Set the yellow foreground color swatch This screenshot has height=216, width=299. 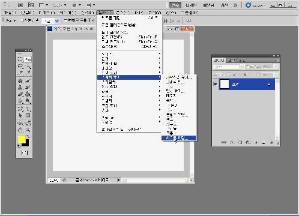(x=22, y=139)
